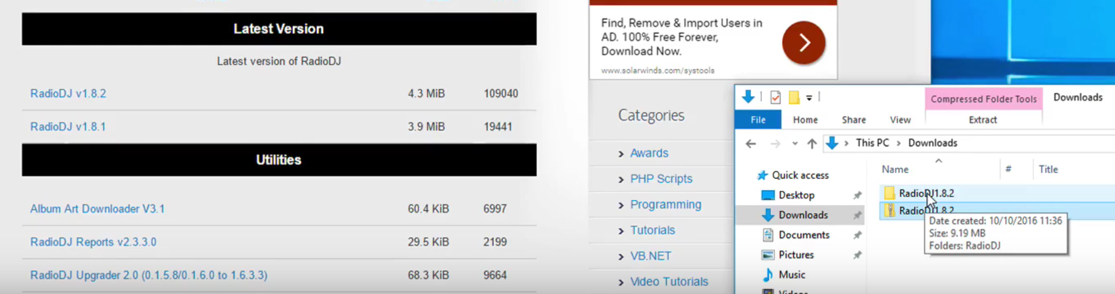Open the File tab in Explorer
The height and width of the screenshot is (294, 1115).
click(x=758, y=120)
